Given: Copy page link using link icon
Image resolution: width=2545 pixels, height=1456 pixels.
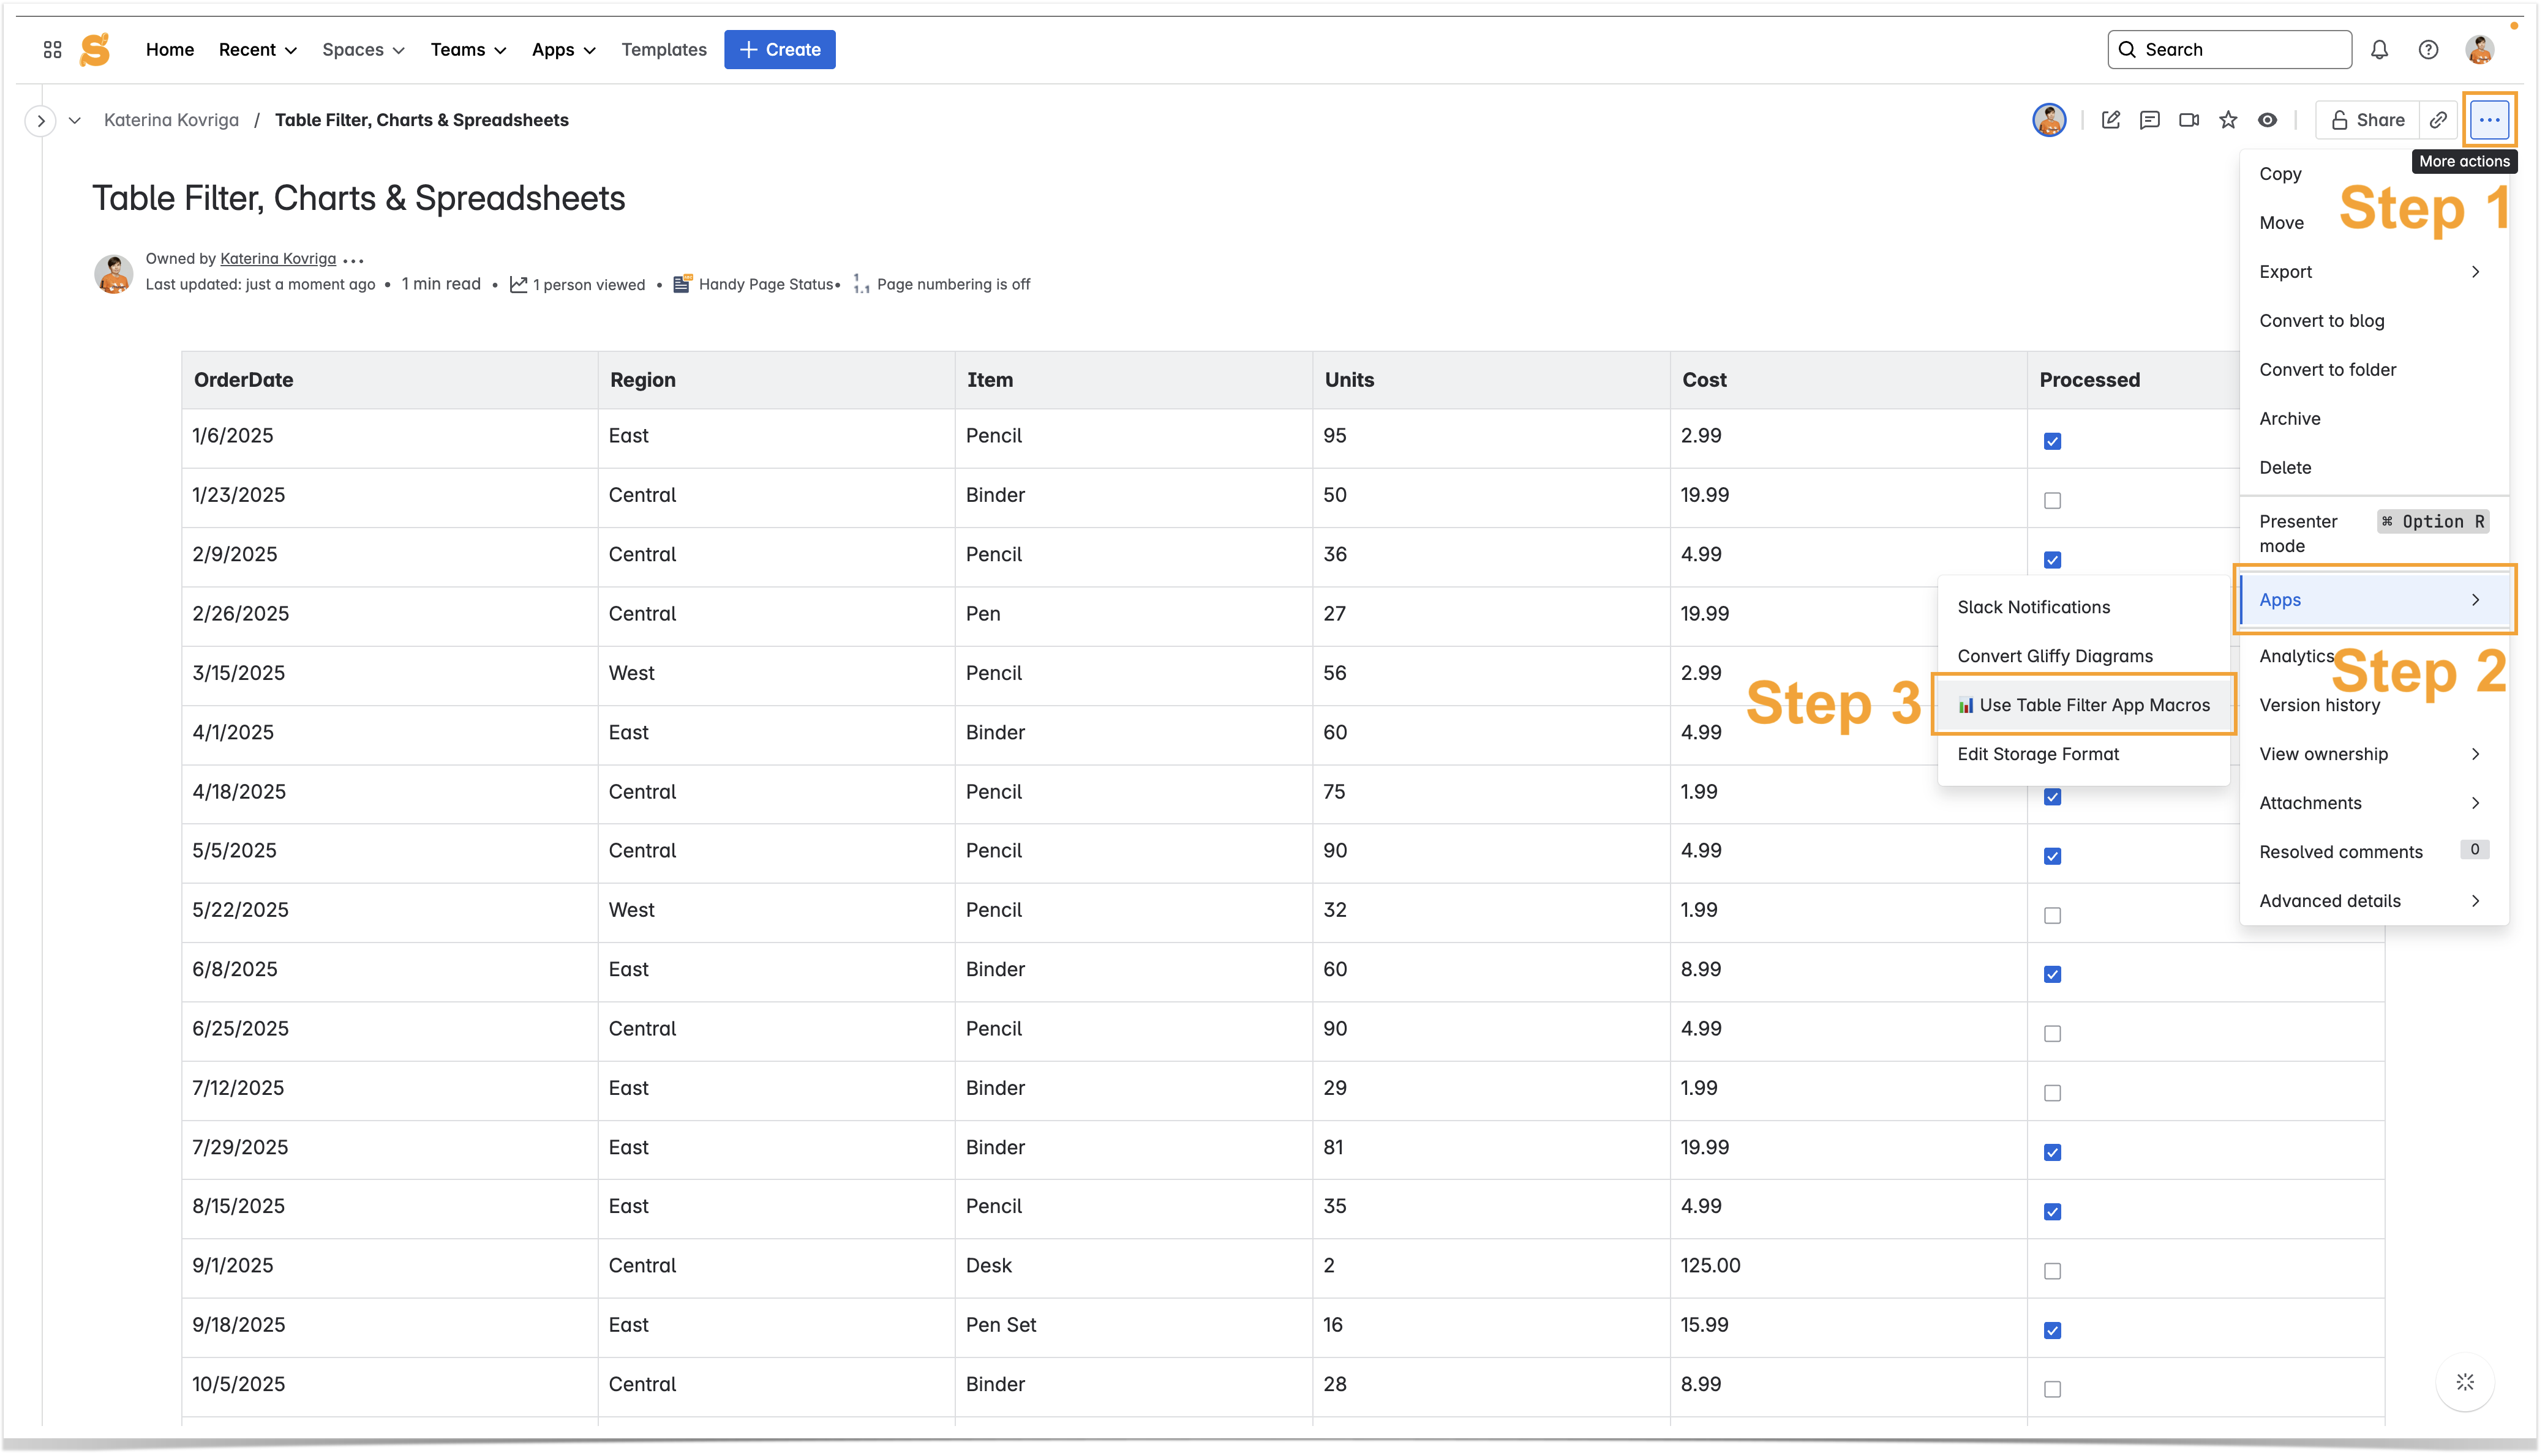Looking at the screenshot, I should [2438, 120].
